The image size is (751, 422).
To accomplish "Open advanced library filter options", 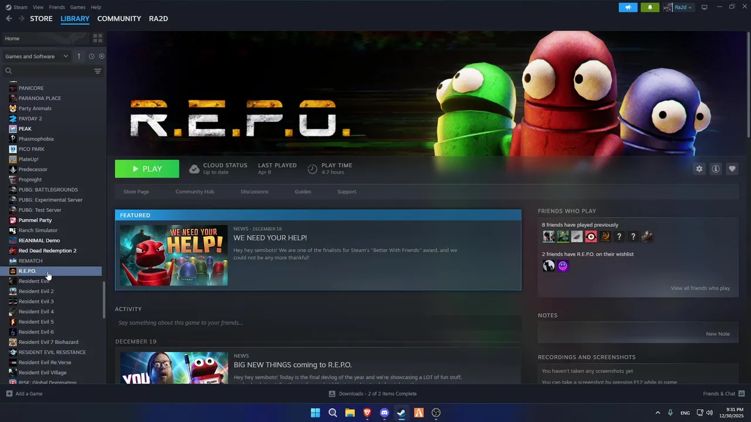I will point(97,71).
